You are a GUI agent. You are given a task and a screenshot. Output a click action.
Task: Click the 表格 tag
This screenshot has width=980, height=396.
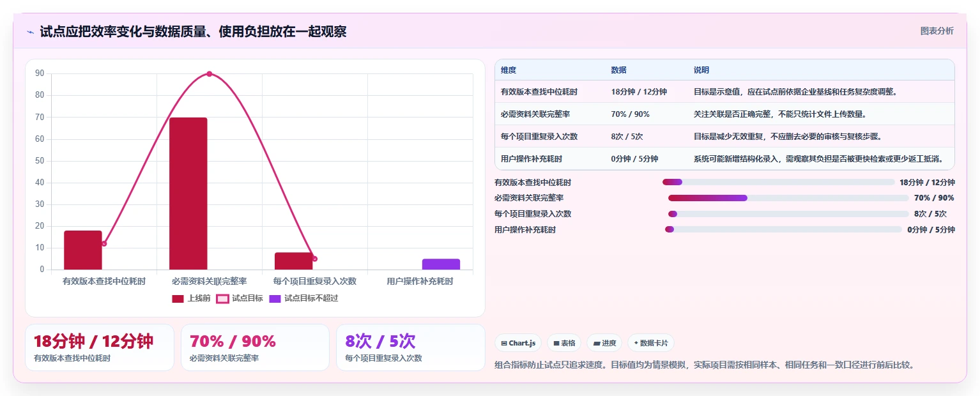(564, 343)
